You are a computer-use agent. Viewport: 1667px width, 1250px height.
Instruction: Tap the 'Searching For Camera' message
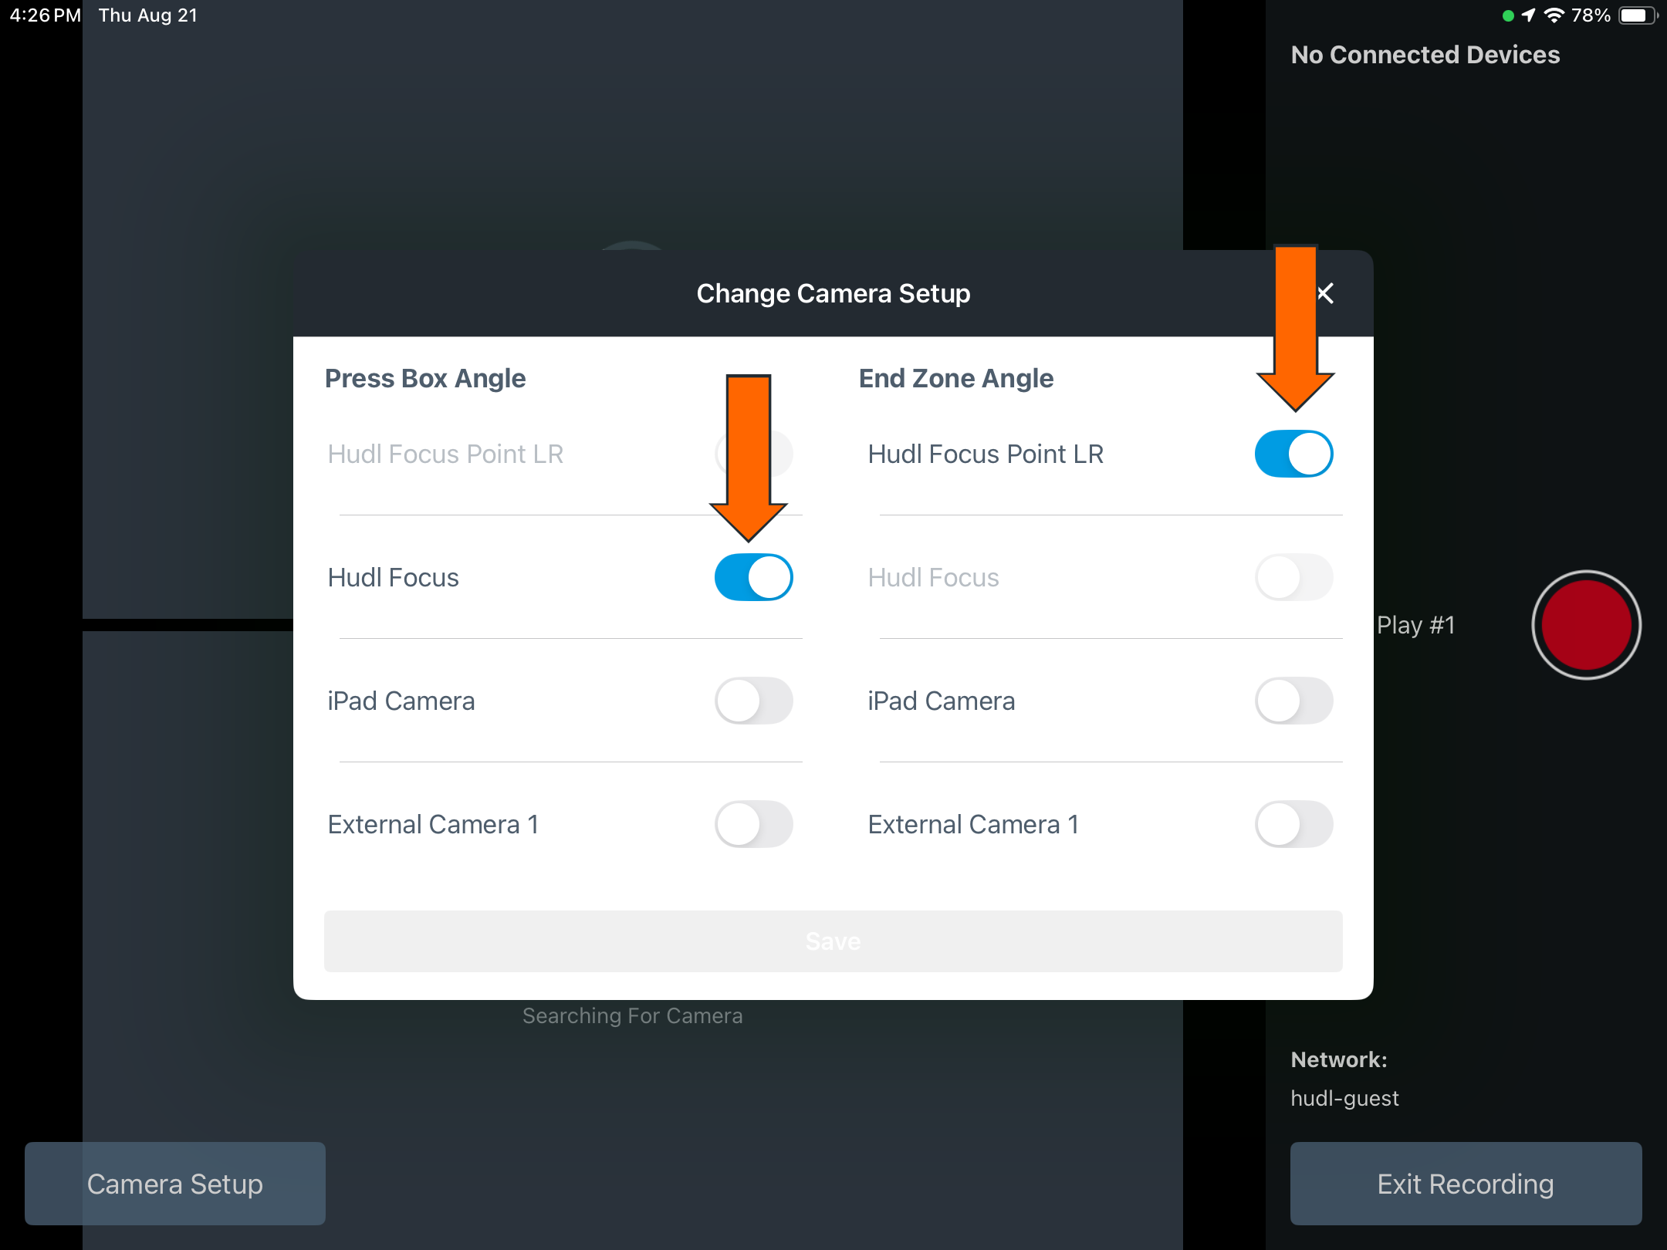(x=633, y=1015)
